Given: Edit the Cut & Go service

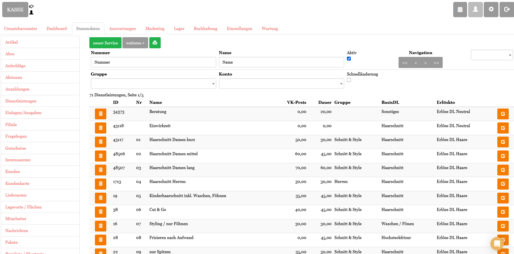Looking at the screenshot, I should click(503, 212).
